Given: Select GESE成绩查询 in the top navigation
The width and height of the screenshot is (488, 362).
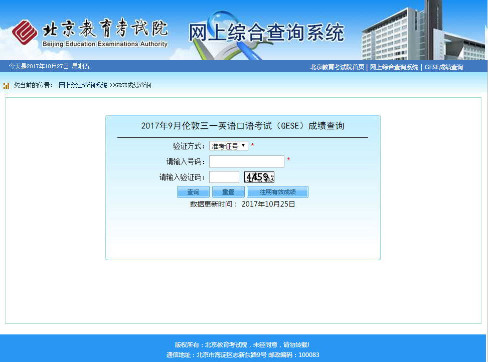Looking at the screenshot, I should pyautogui.click(x=443, y=67).
